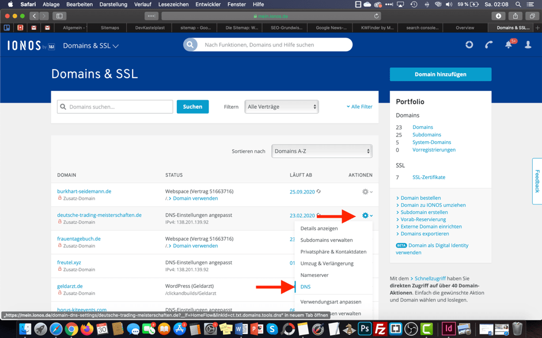Image resolution: width=542 pixels, height=338 pixels.
Task: Open gear menu for burkhart-seidemann.de
Action: coord(367,192)
